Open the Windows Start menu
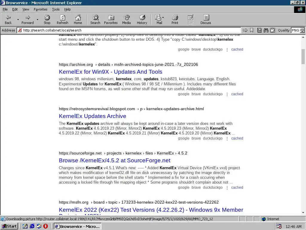Viewport: 306px width, 230px height. click(9, 226)
